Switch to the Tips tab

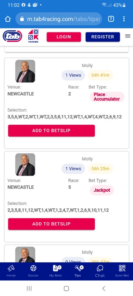tap(78, 271)
